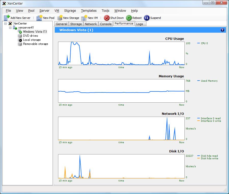Viewport: 229px width, 194px height.
Task: Click the Reboot button label
Action: pyautogui.click(x=137, y=18)
